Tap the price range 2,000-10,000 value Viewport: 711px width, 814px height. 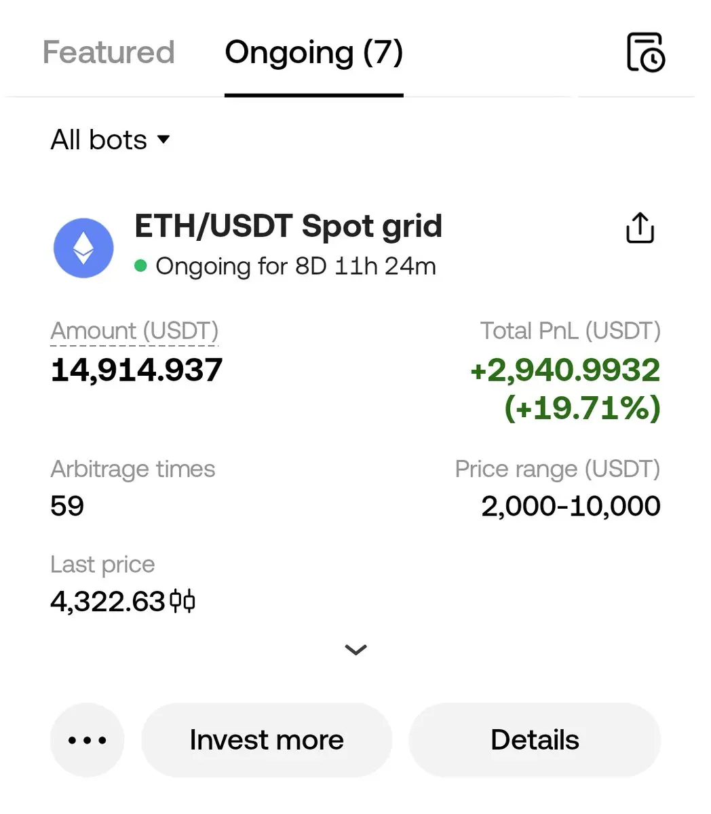(571, 506)
